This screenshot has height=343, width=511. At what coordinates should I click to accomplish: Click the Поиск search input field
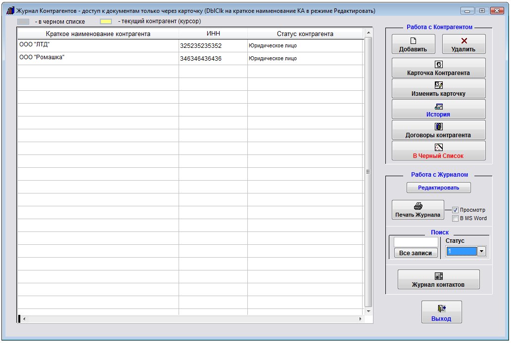416,242
